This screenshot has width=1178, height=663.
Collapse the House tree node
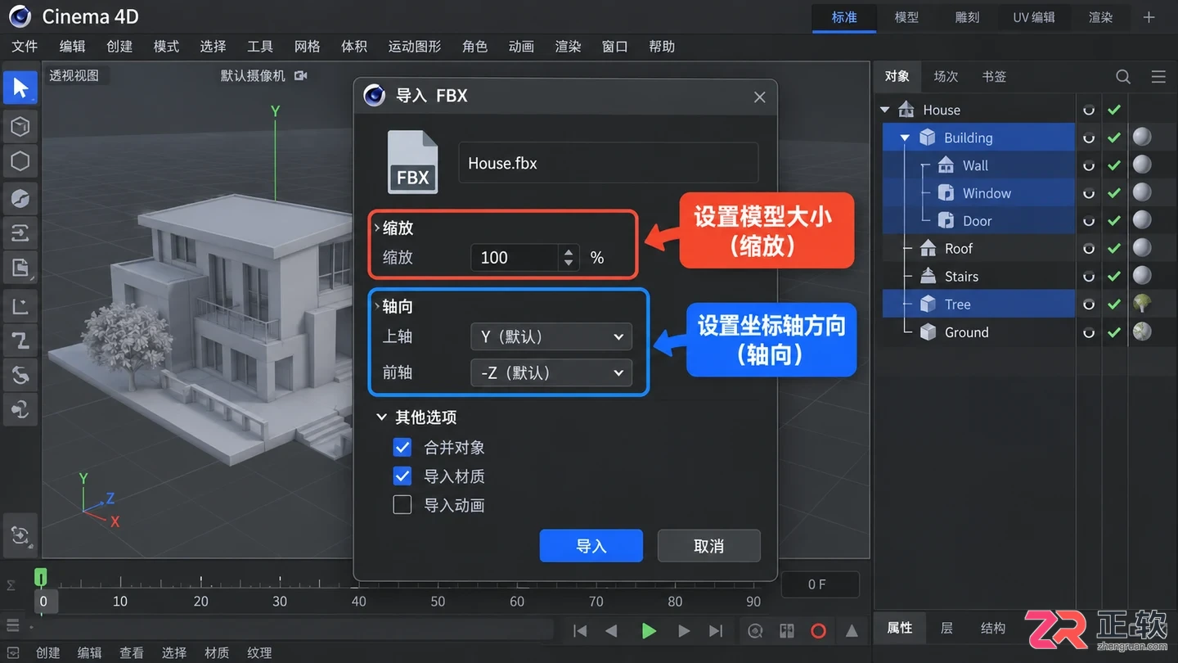coord(884,110)
